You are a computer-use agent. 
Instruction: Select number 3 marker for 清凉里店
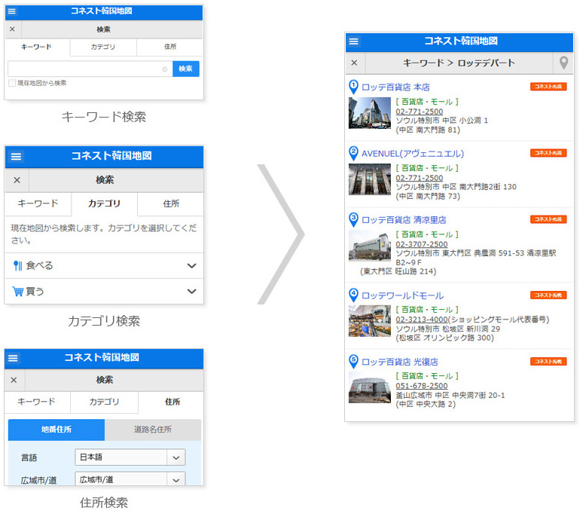pos(354,219)
